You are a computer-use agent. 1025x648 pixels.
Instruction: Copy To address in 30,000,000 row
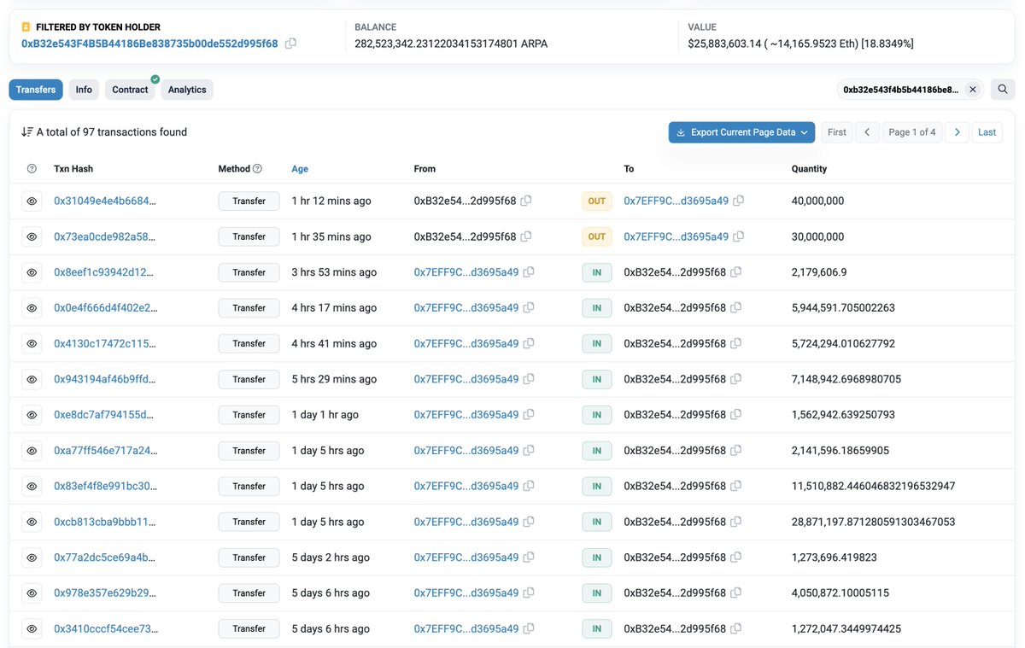click(x=738, y=236)
